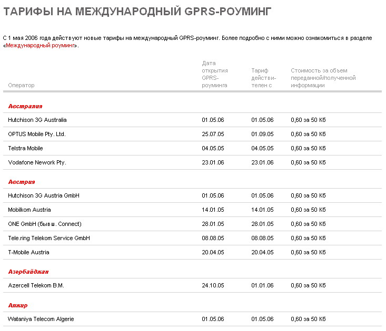Click the Тариф действителен с column header
Image resolution: width=386 pixels, height=331 pixels.
coord(263,78)
